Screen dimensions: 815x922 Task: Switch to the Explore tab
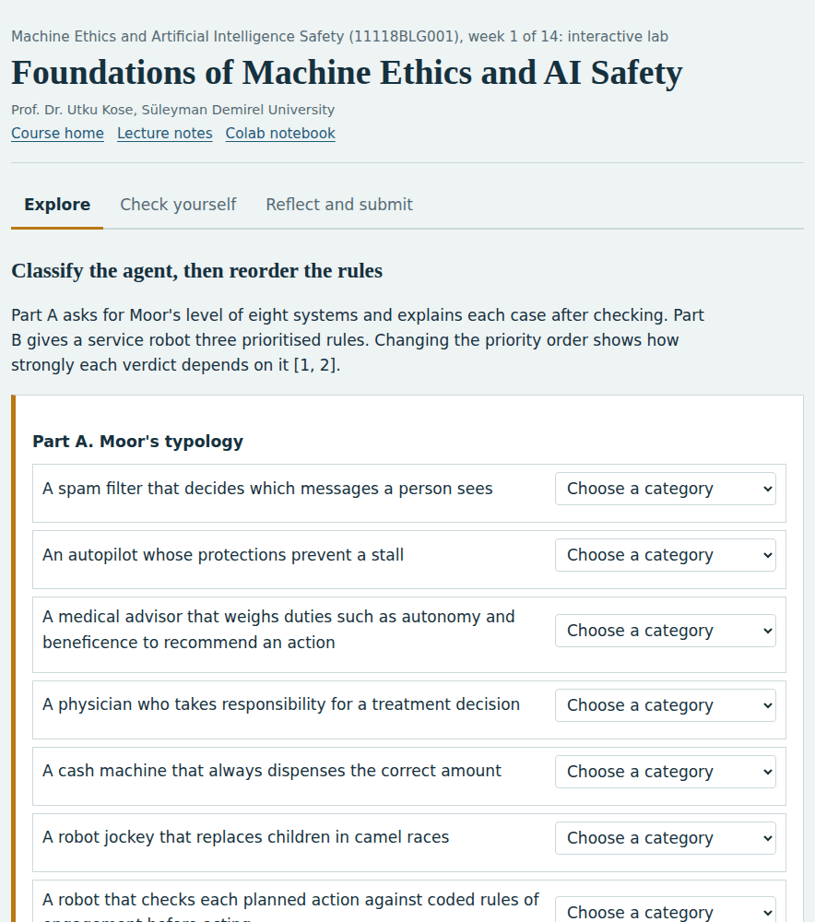coord(57,205)
